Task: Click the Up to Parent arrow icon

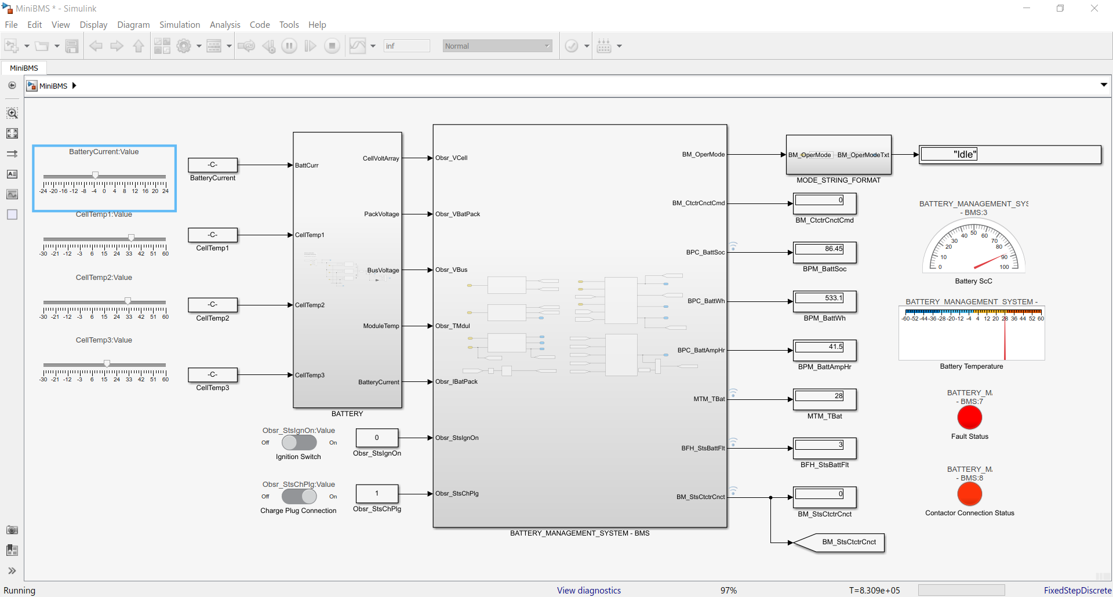Action: (139, 46)
